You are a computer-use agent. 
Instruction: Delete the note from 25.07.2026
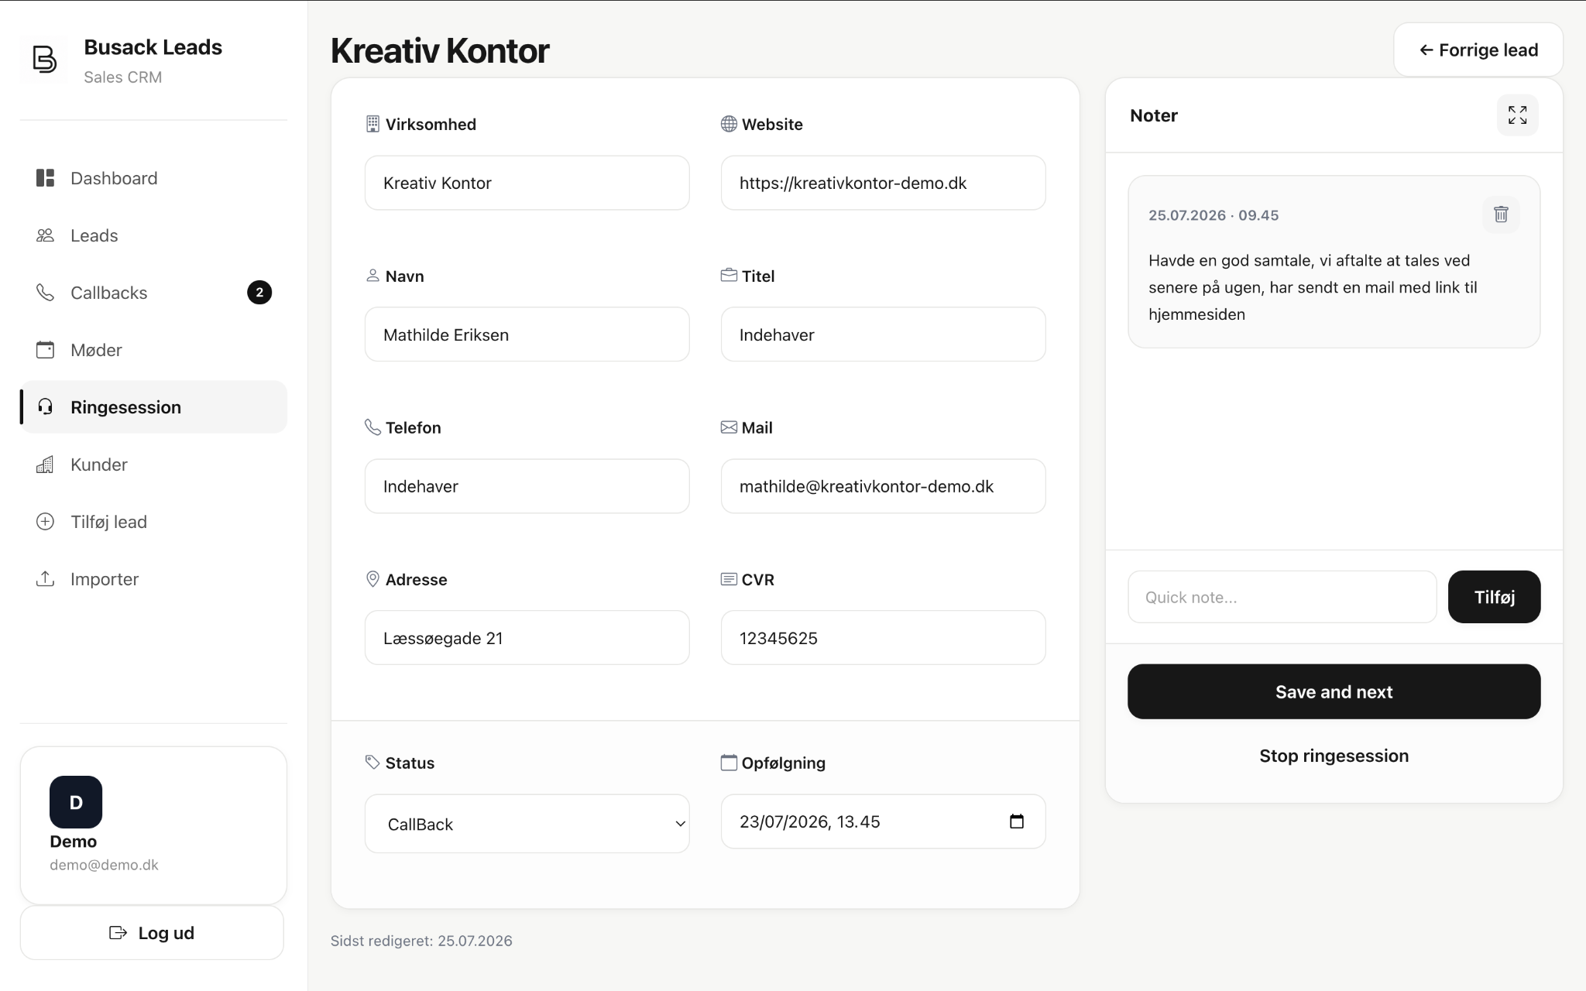[1501, 214]
